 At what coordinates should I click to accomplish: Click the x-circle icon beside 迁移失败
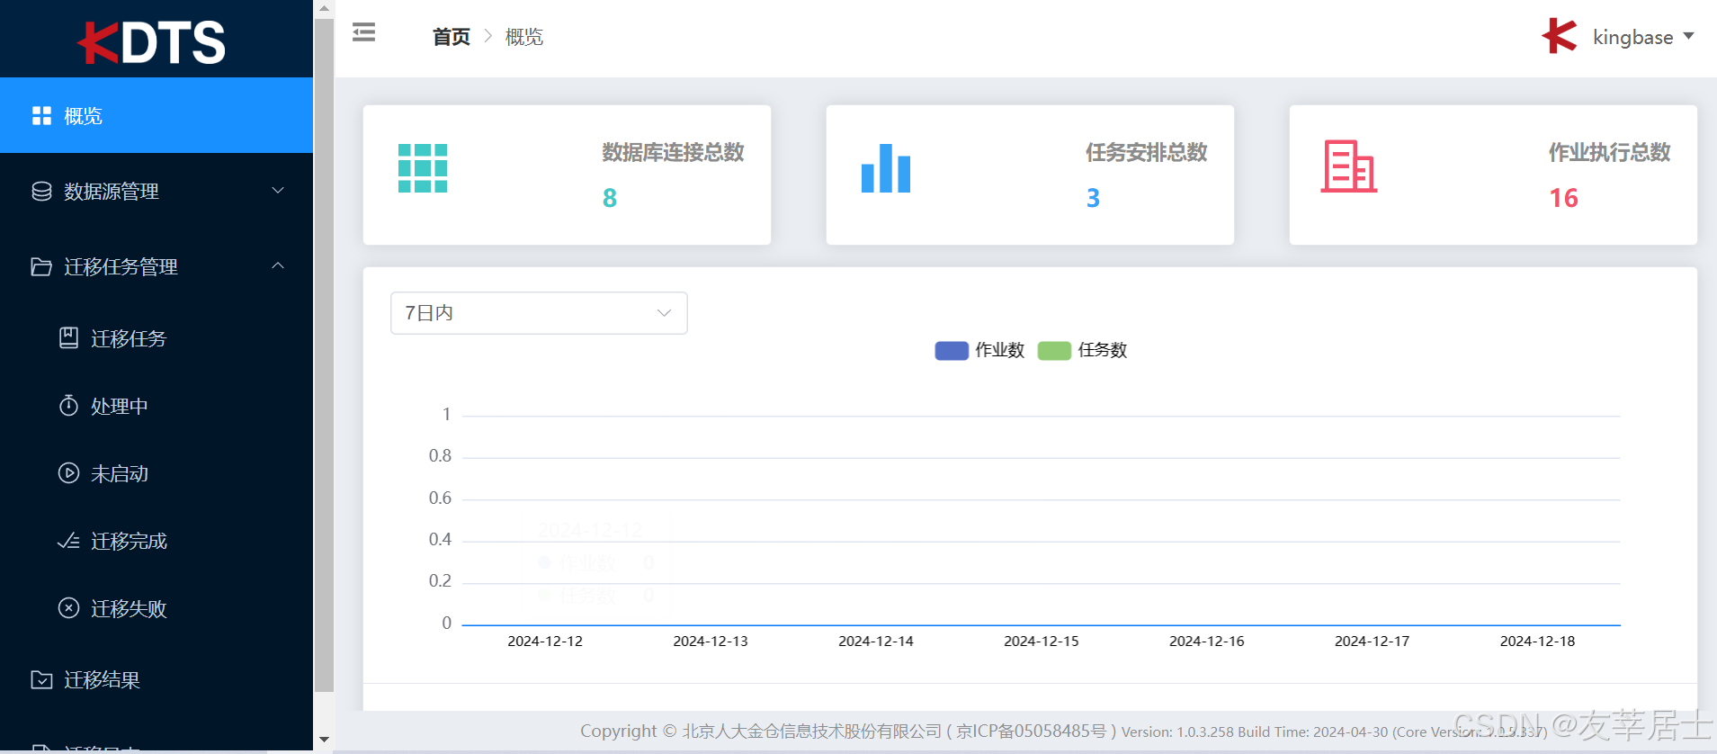pos(68,608)
